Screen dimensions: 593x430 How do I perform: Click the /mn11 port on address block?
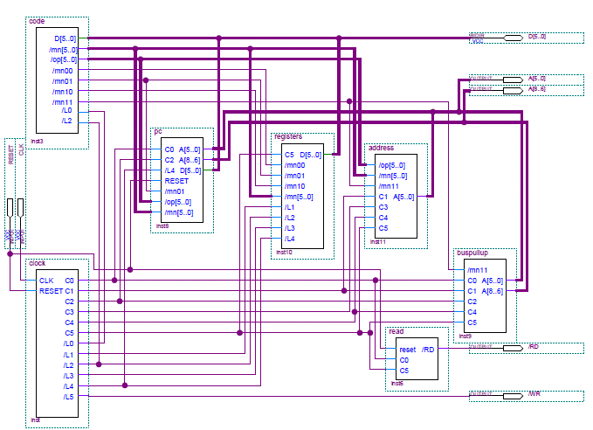[389, 186]
